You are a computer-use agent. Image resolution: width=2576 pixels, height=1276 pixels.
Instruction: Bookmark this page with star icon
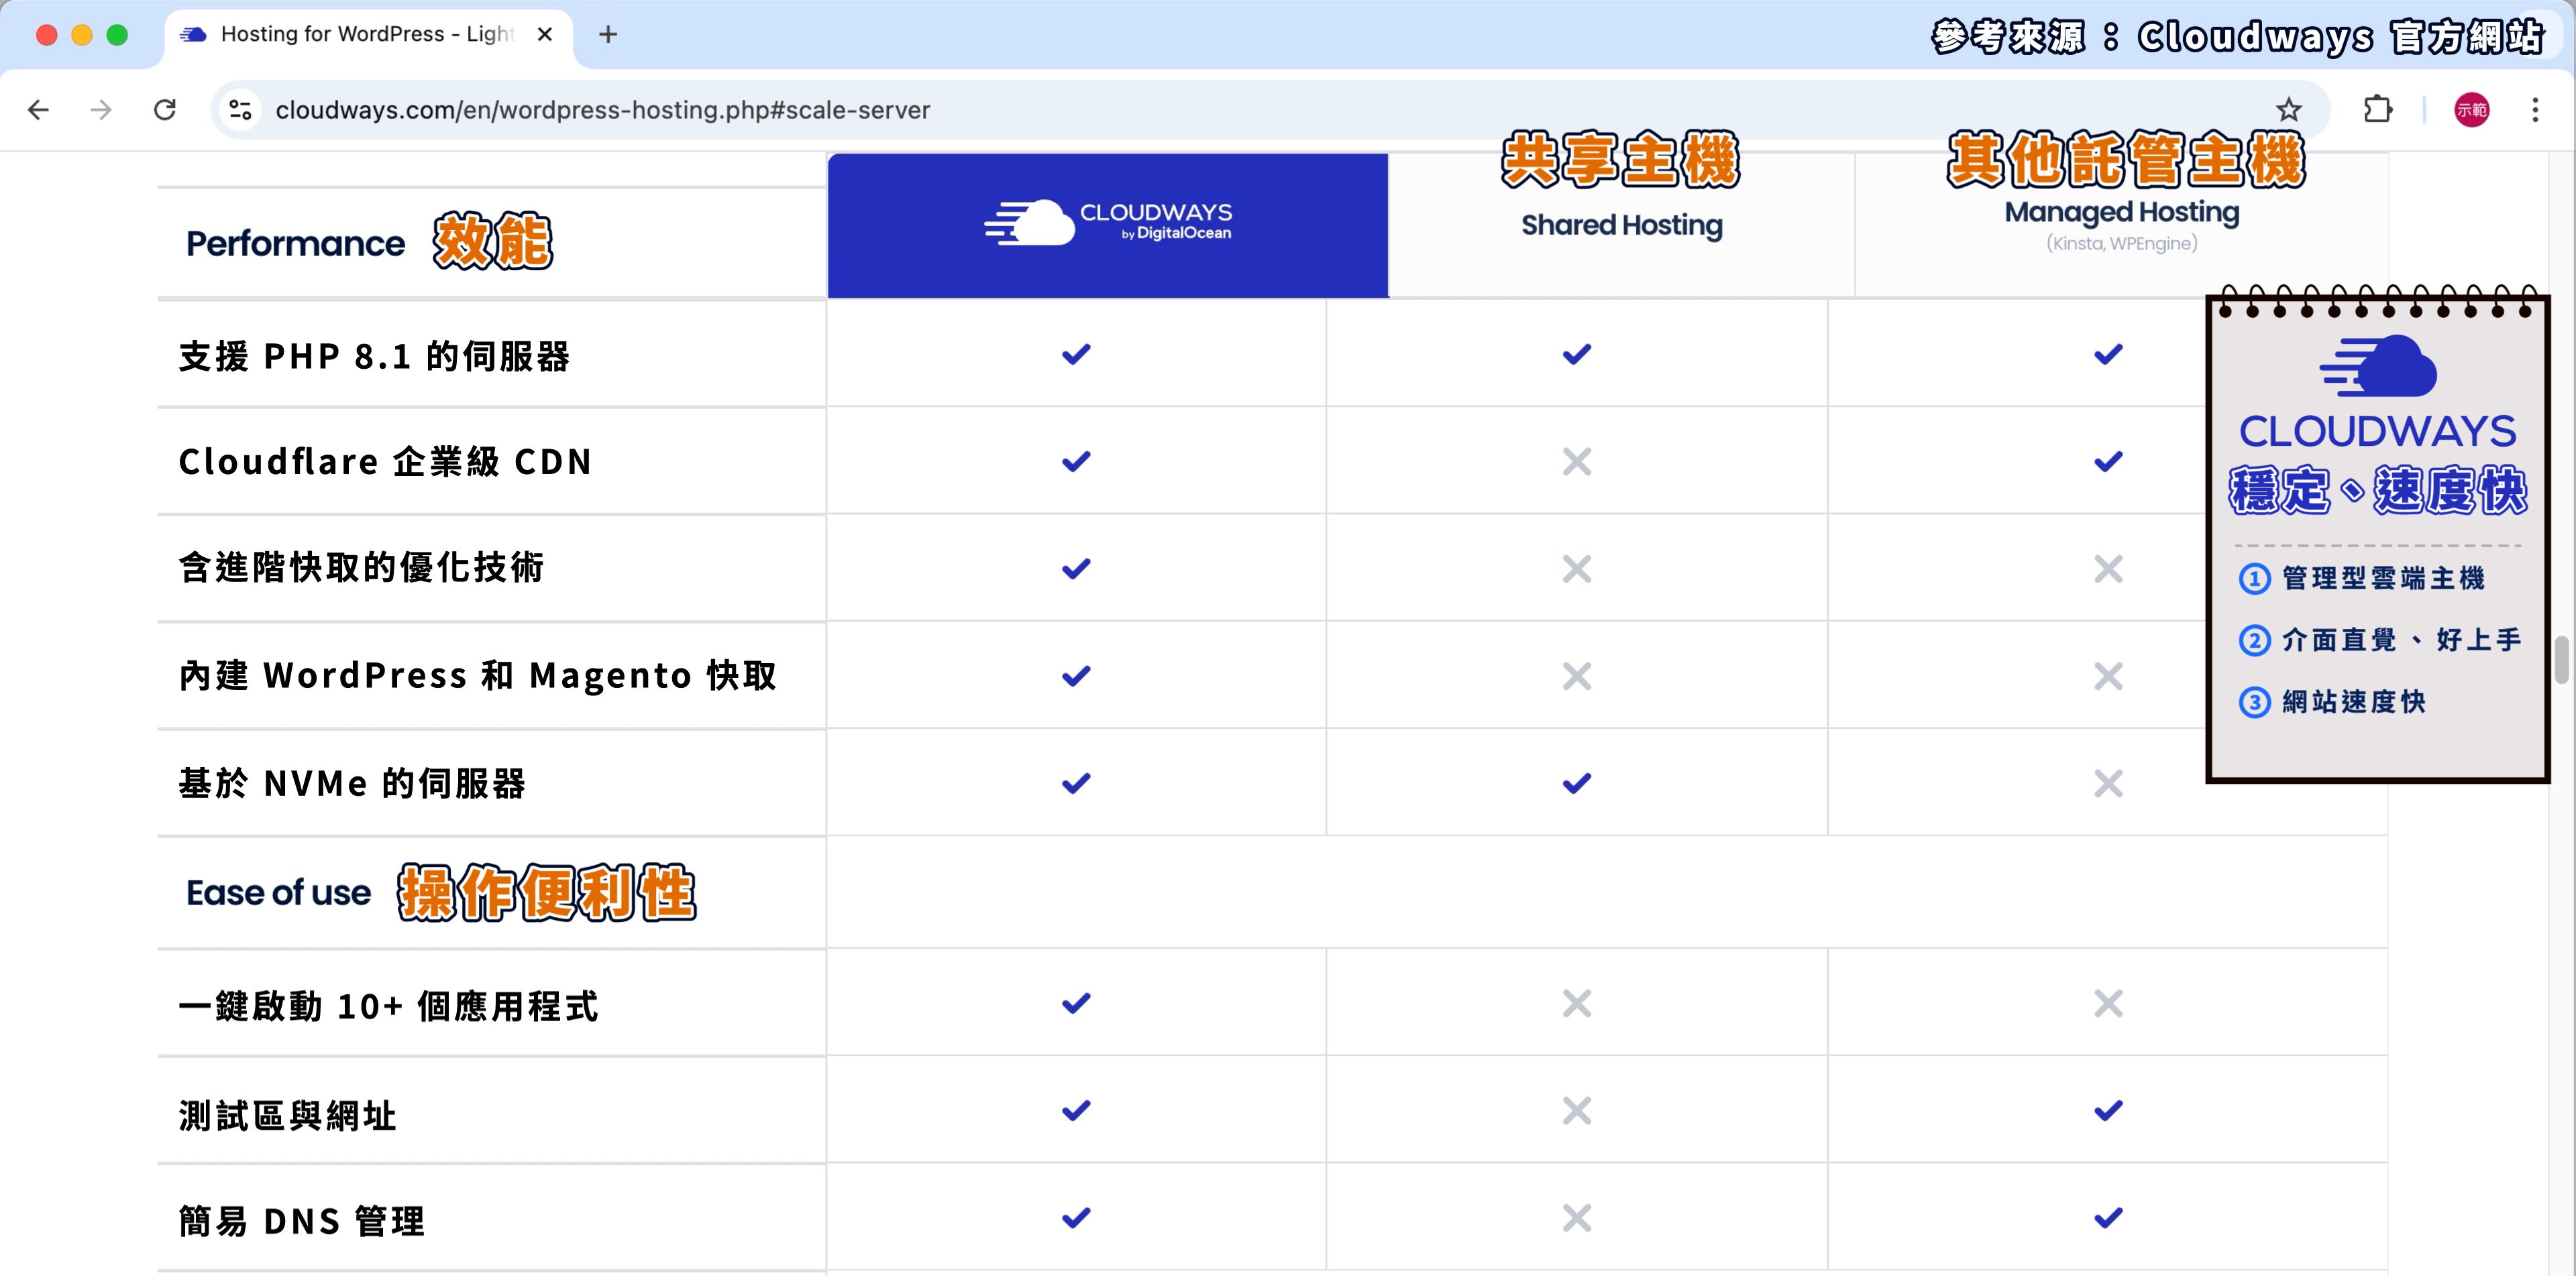click(2288, 110)
